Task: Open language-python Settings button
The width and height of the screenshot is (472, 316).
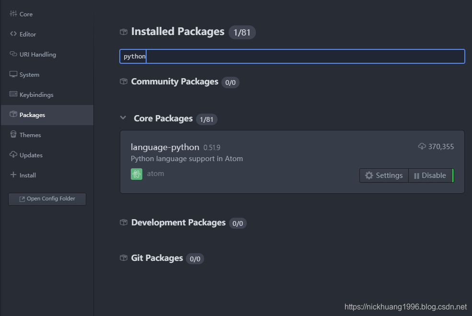Action: 384,176
